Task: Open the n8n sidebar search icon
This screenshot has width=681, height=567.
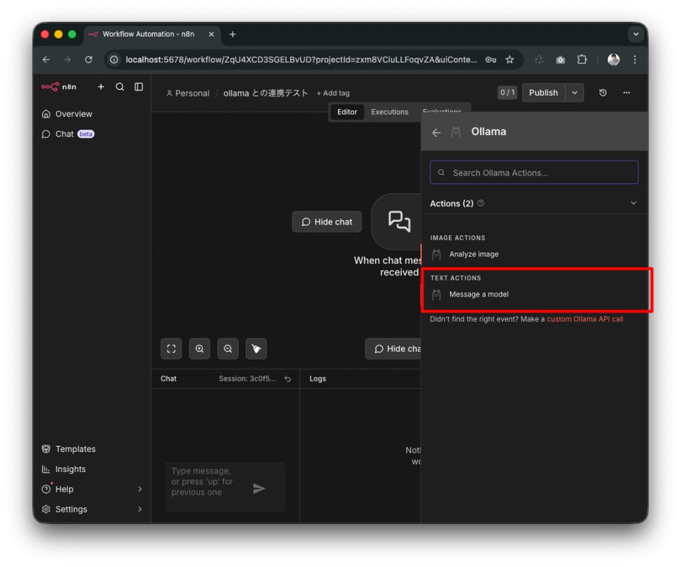Action: click(120, 86)
